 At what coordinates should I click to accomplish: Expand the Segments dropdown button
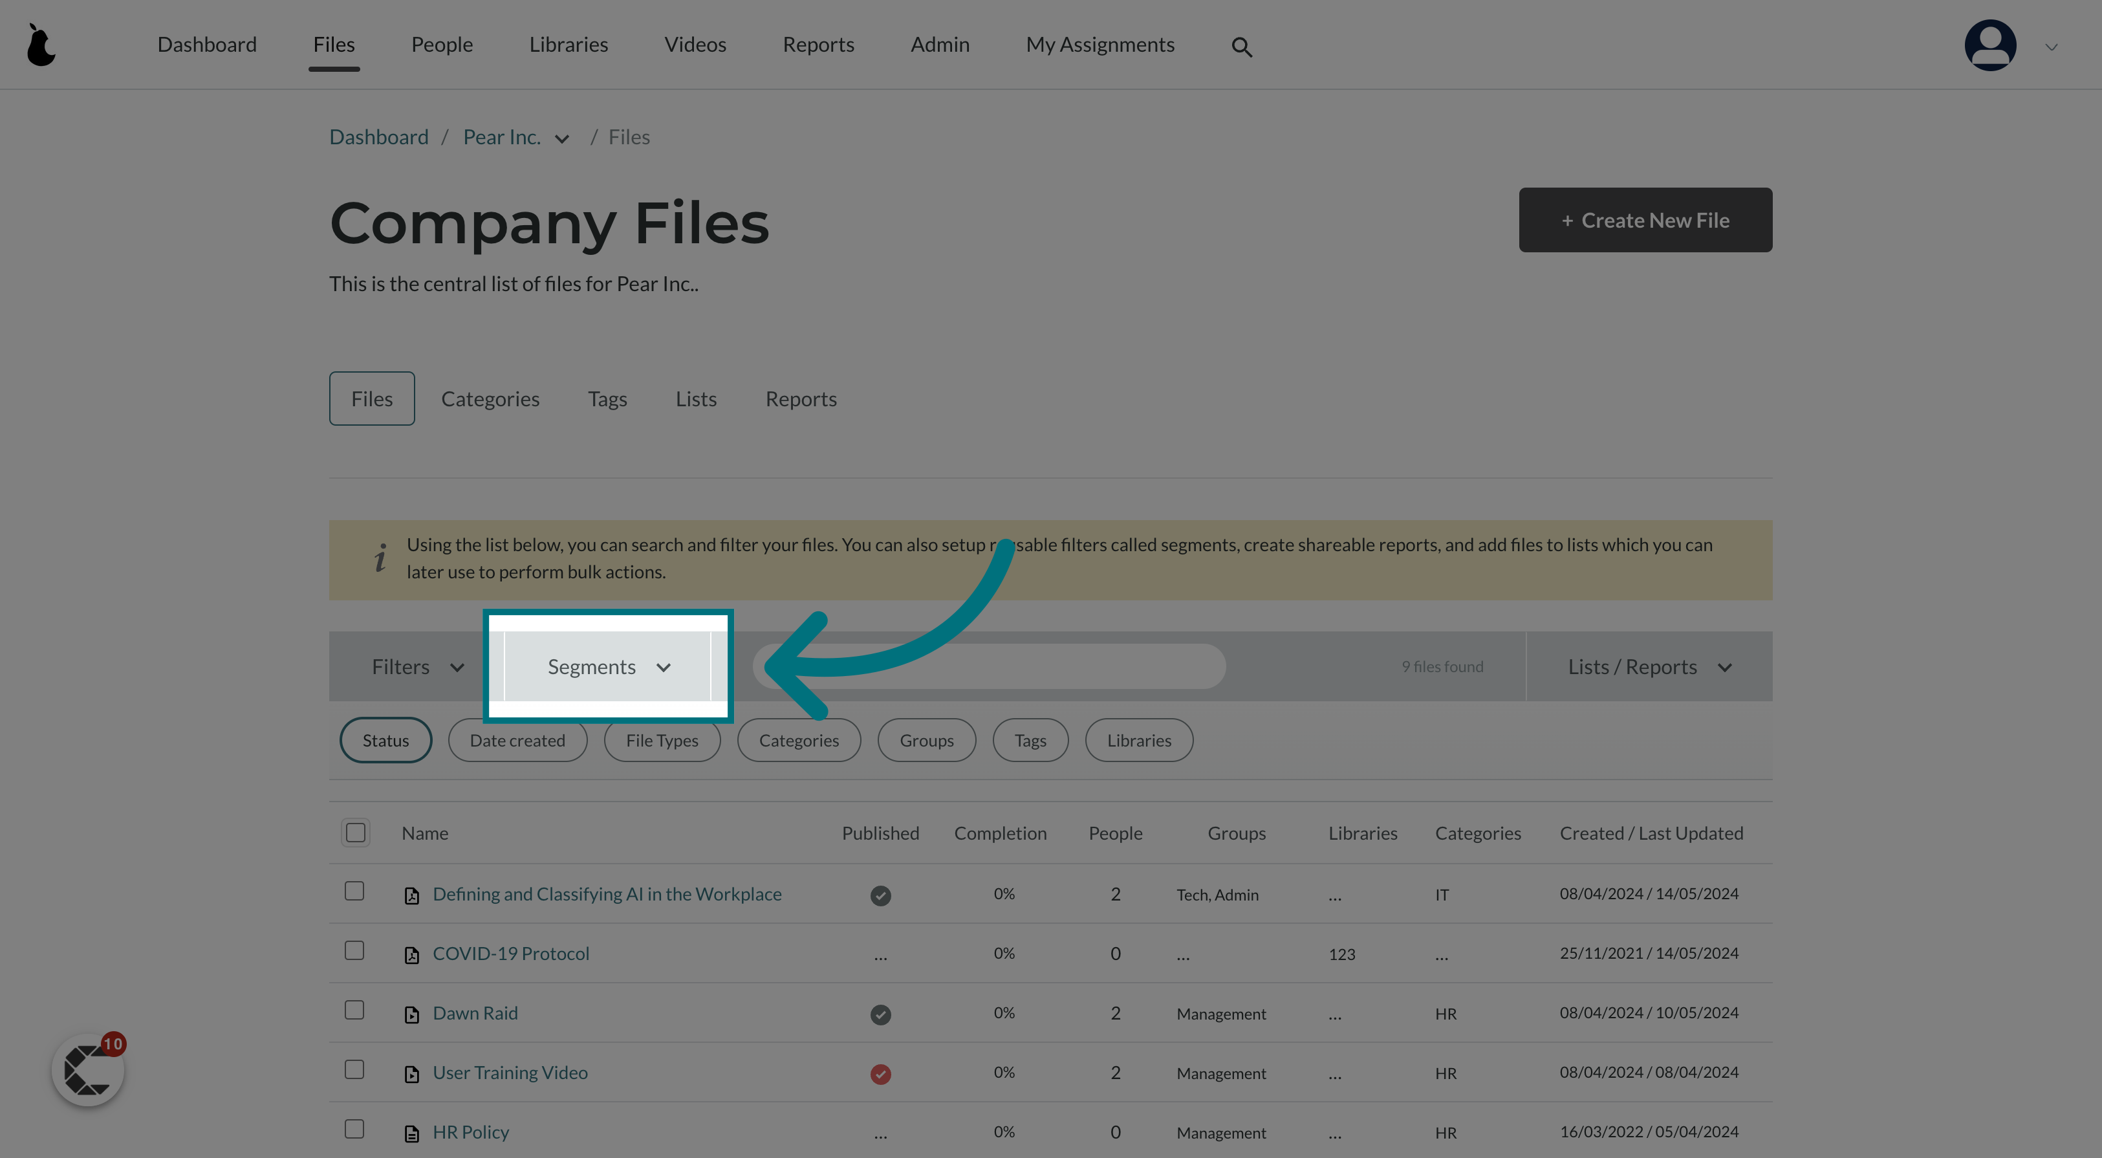(x=609, y=664)
